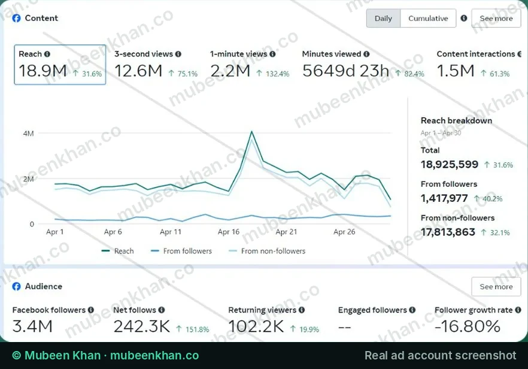Toggle the From non-followers legend entry

[x=267, y=251]
